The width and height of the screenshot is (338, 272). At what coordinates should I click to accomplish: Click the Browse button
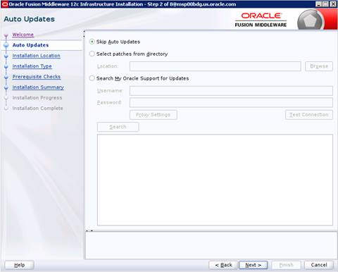coord(319,66)
